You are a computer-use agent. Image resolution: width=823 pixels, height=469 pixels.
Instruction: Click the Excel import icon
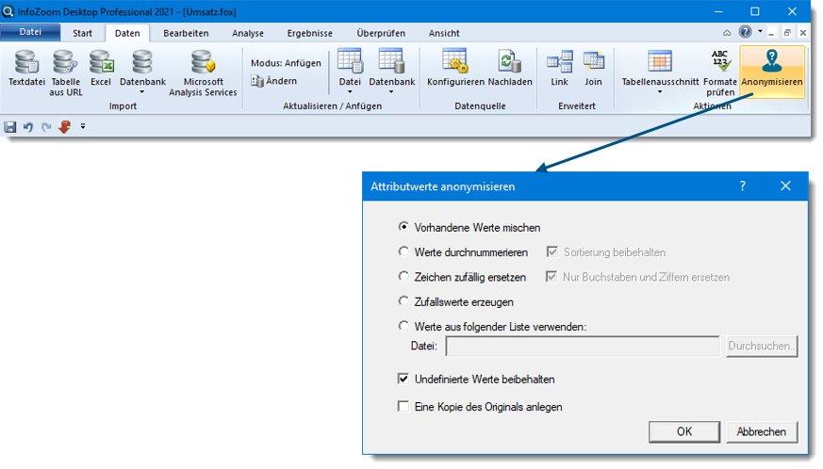click(101, 63)
